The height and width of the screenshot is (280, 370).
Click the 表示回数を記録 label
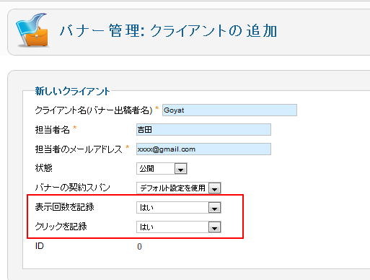coord(64,207)
